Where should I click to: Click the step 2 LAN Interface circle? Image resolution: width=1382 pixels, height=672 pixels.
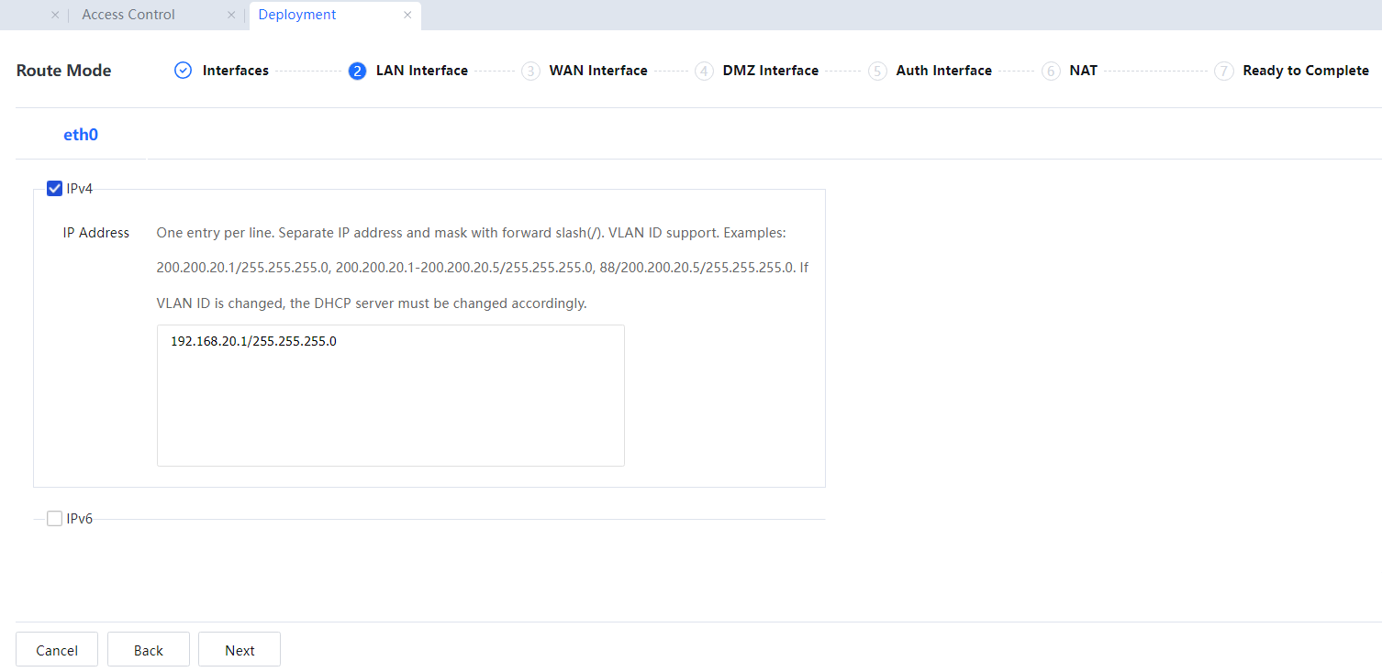357,71
